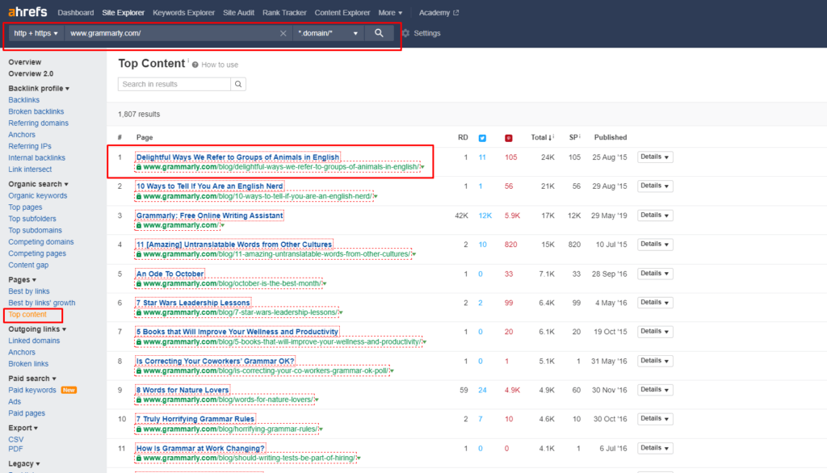Open 7 Star Wars Leadership Lessons title
This screenshot has height=473, width=827.
click(193, 303)
